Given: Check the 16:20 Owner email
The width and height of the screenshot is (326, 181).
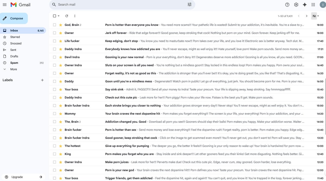Looking at the screenshot, I should 54,73.
